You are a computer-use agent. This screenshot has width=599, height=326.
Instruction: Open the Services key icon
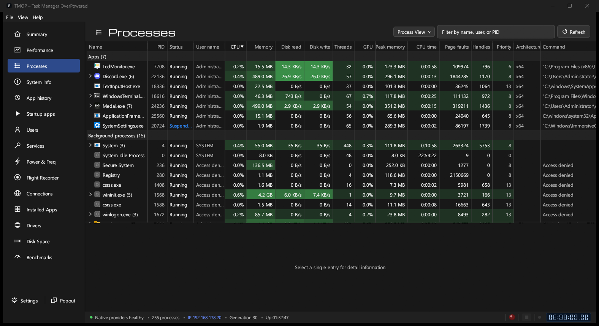click(x=17, y=146)
